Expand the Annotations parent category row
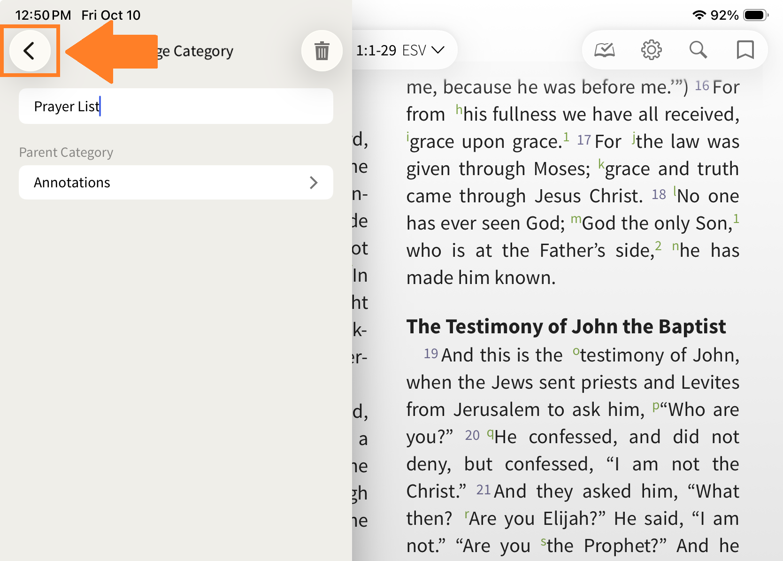783x561 pixels. [176, 183]
